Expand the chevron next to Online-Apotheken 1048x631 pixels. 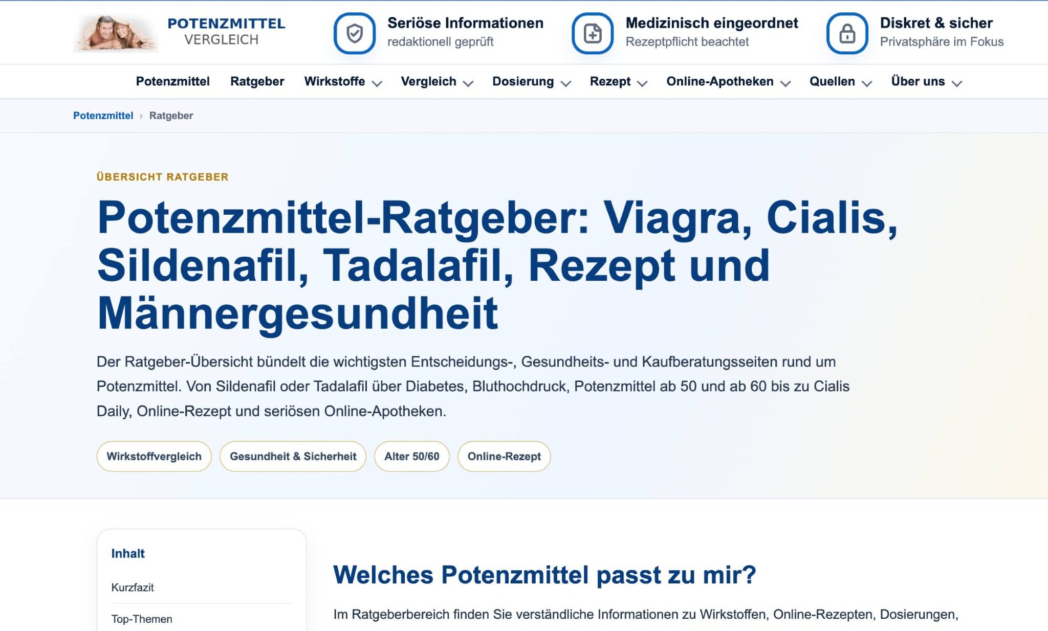pos(786,84)
